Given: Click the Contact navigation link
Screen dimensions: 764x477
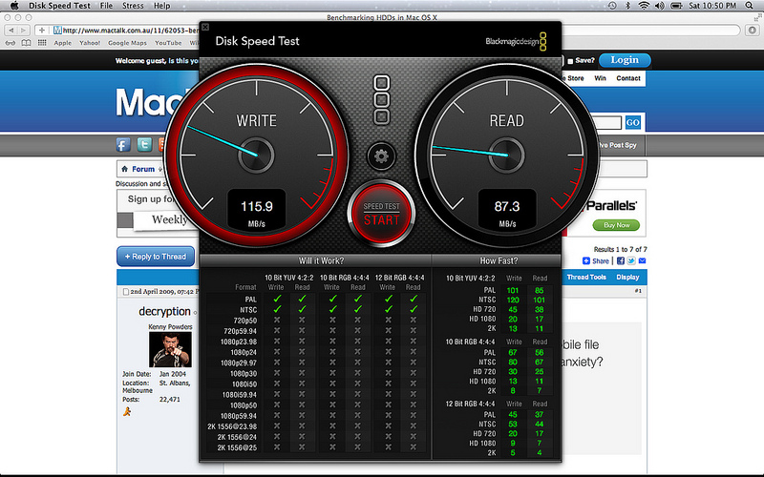Looking at the screenshot, I should point(628,78).
